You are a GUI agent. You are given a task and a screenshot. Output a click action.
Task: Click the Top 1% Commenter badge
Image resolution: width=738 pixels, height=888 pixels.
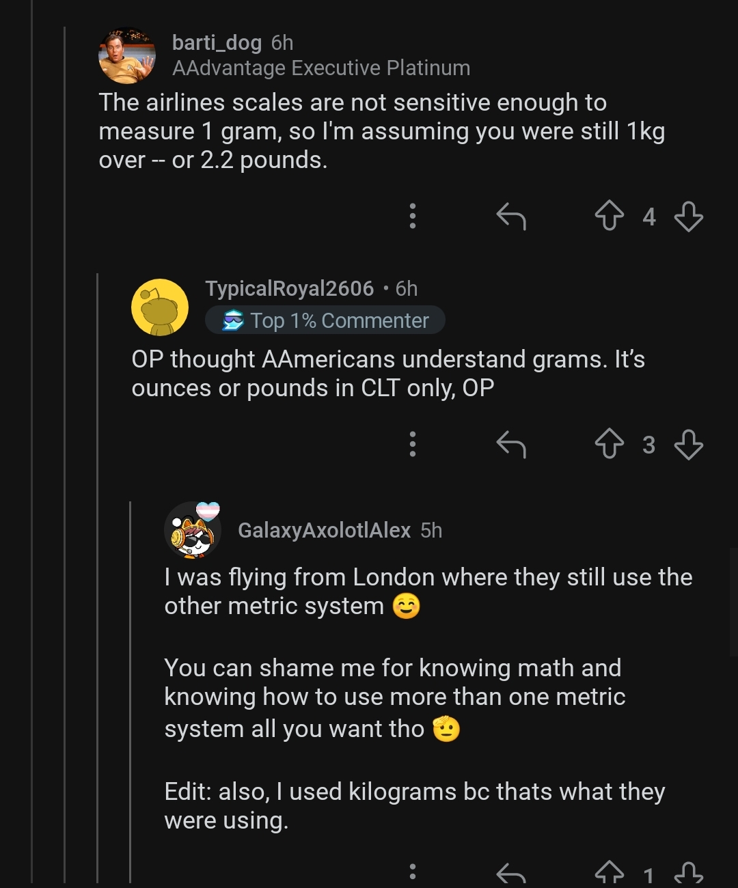click(325, 320)
